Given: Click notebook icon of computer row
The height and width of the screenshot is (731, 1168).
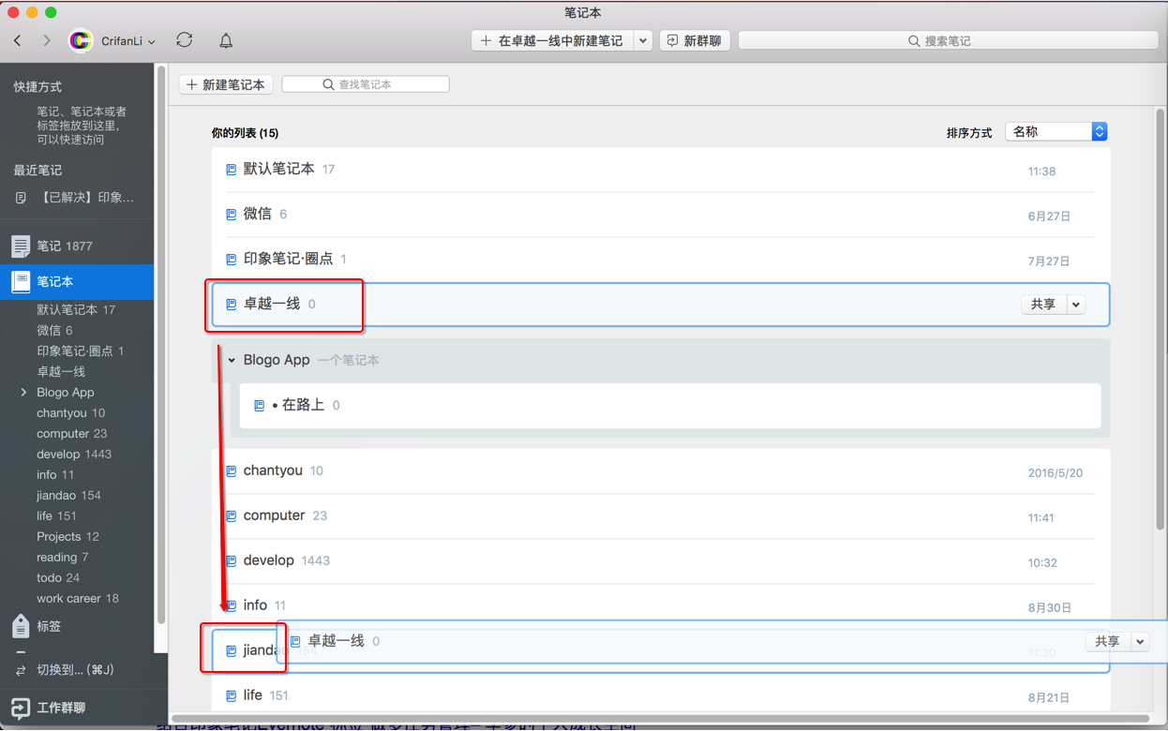Looking at the screenshot, I should pyautogui.click(x=232, y=516).
